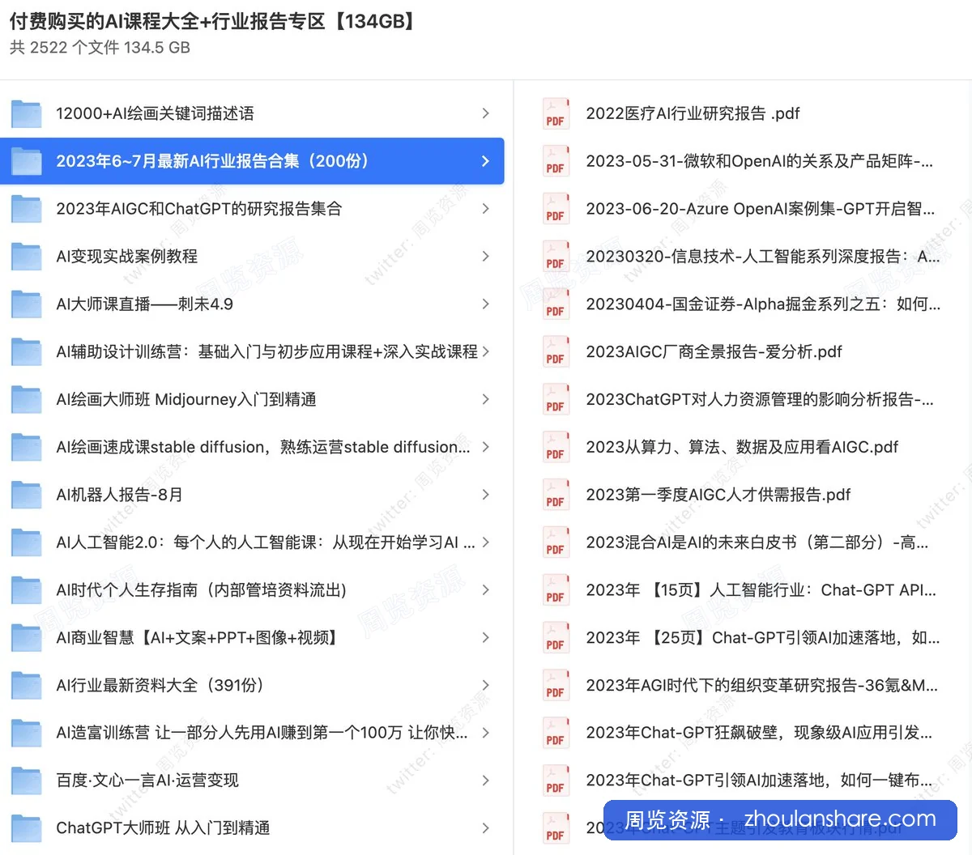The image size is (972, 855).
Task: Click chevron on selected 2023年6~7月 folder row
Action: (x=485, y=161)
